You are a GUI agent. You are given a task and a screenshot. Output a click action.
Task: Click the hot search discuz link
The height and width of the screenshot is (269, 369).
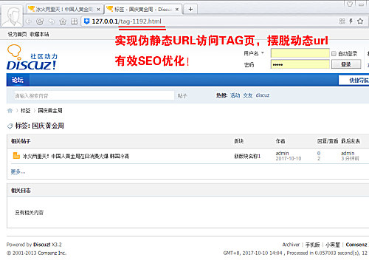pyautogui.click(x=263, y=95)
